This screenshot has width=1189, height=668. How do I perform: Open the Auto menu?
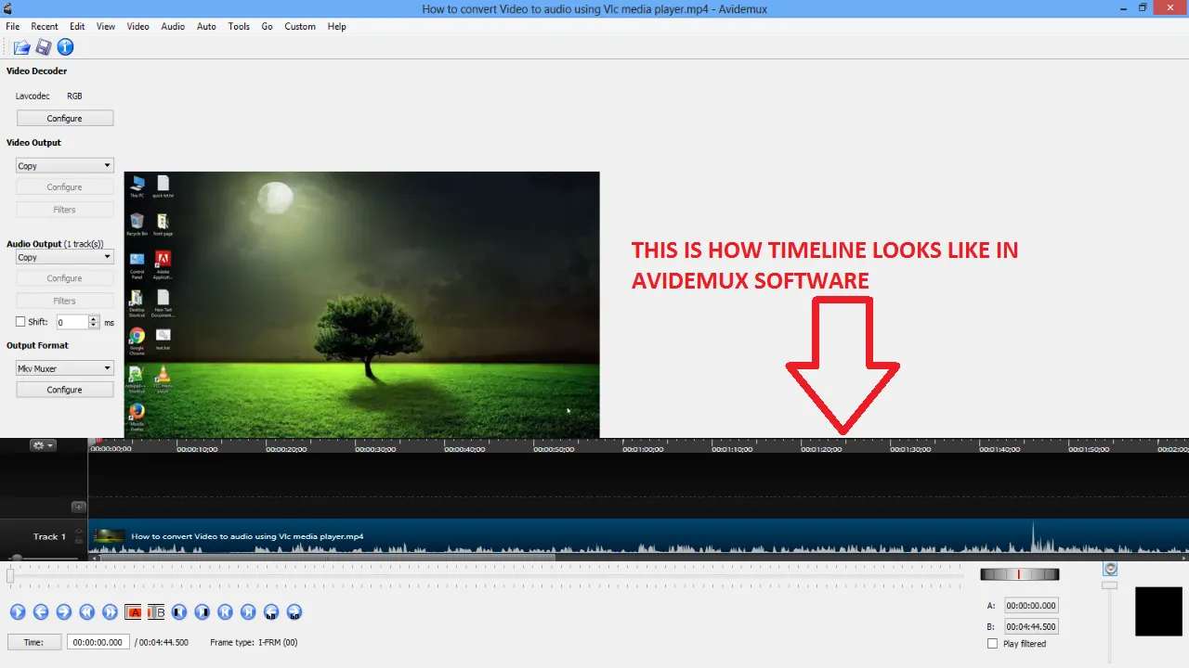click(206, 27)
